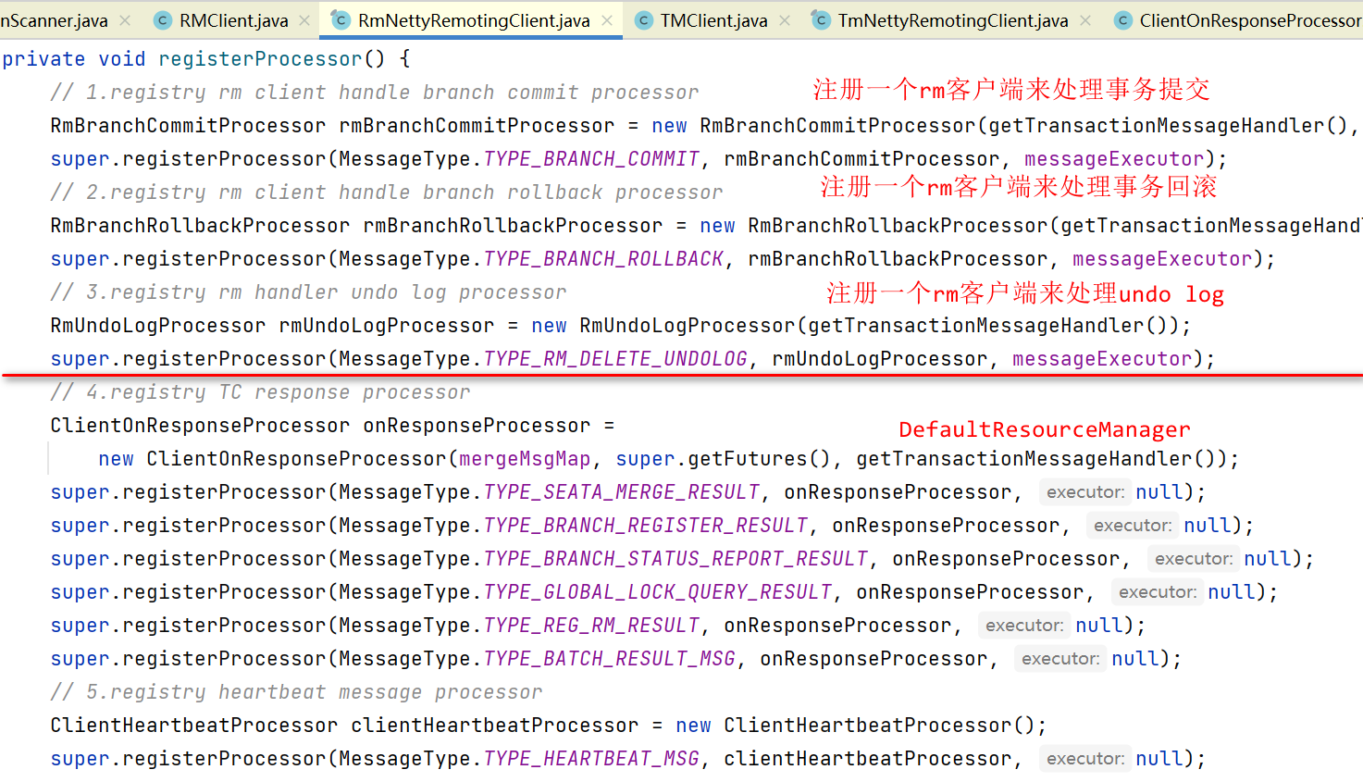Viewport: 1363px width, 782px height.
Task: Click the rmBranchRollbackProcessor variable declaration
Action: tap(513, 226)
